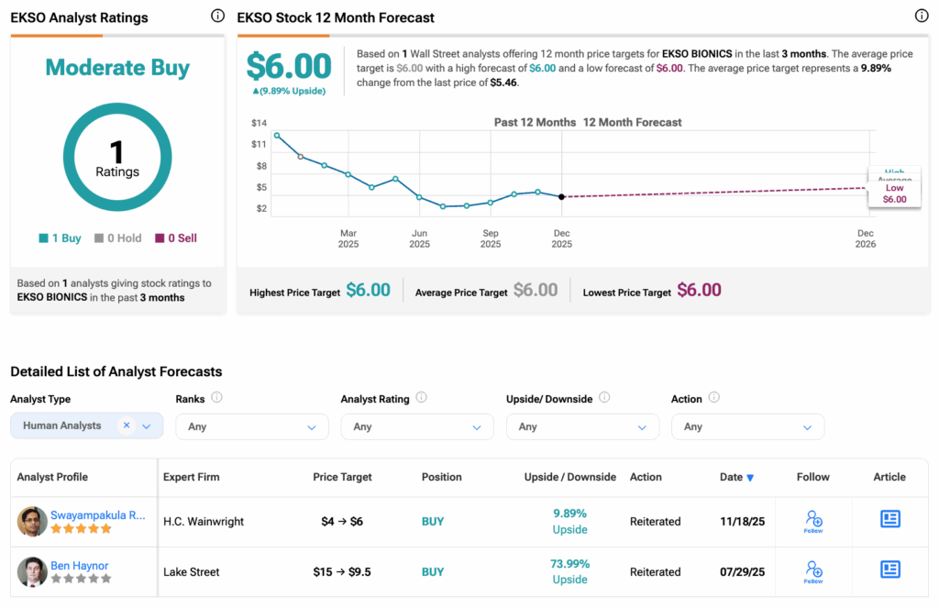This screenshot has width=939, height=608.
Task: Open article for H.C. Wainwright rating
Action: coord(889,520)
